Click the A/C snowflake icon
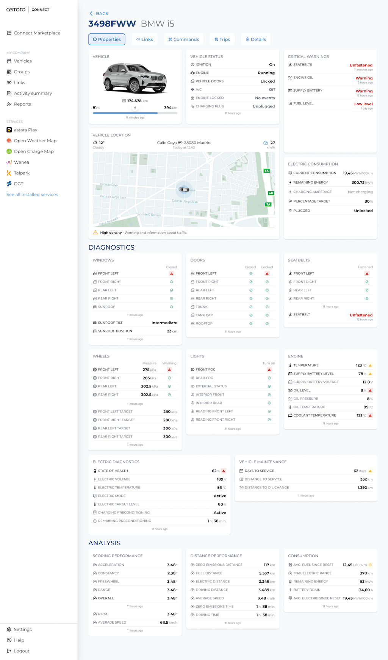Viewport: 388px width, 660px height. [192, 90]
